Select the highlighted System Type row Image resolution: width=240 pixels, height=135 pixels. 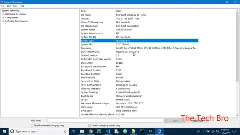click(x=139, y=40)
